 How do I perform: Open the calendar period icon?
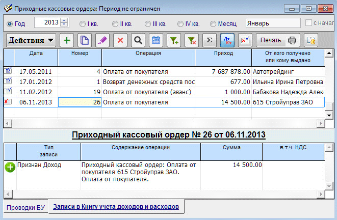coord(156,40)
